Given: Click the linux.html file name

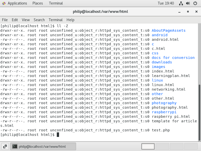Looking at the screenshot, I should [x=163, y=85].
